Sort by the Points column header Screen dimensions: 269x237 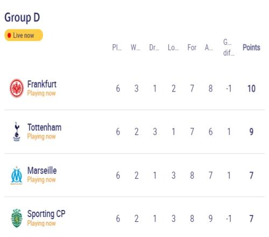pyautogui.click(x=251, y=47)
